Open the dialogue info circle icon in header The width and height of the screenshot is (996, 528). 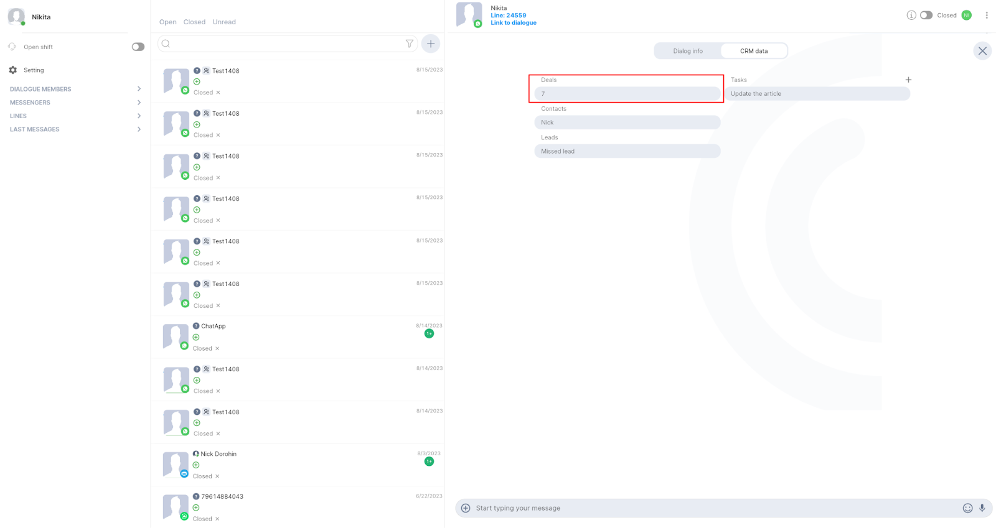(911, 15)
